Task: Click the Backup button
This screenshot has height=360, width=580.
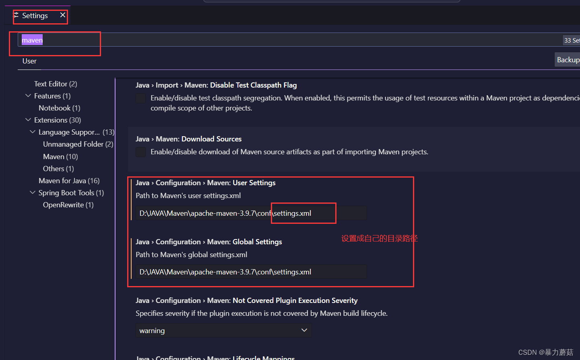Action: pos(568,60)
